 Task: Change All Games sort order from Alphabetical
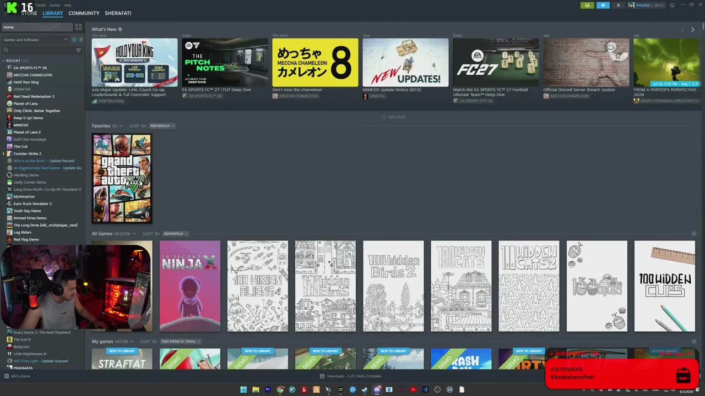point(175,234)
